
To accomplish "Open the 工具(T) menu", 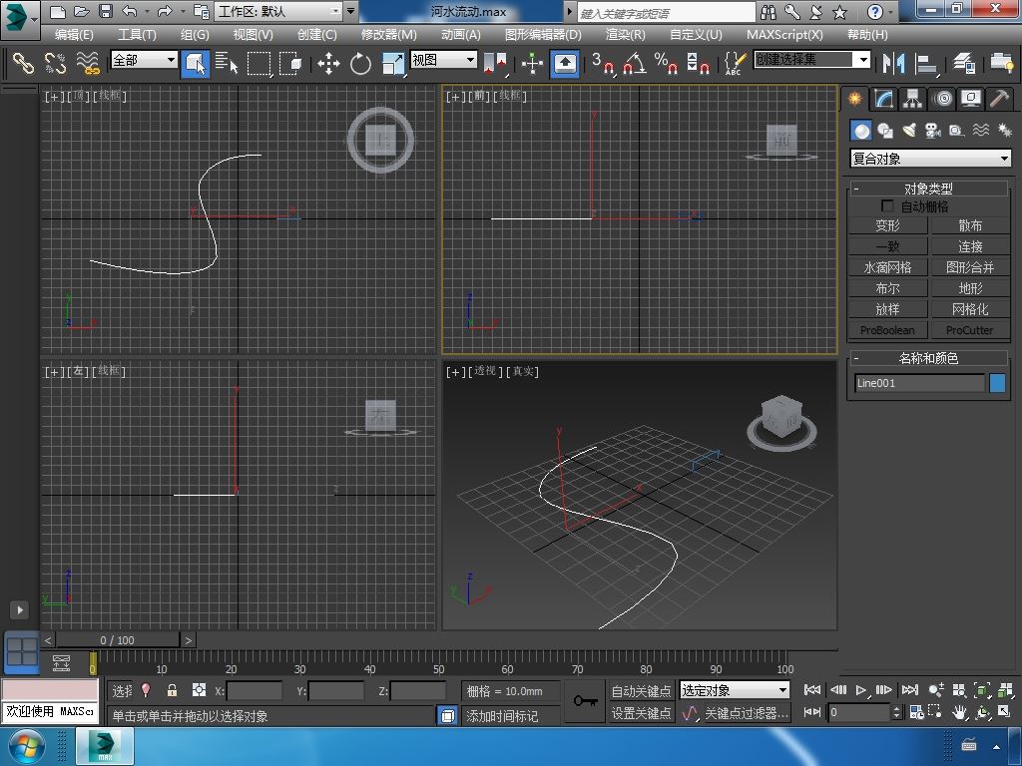I will [136, 35].
